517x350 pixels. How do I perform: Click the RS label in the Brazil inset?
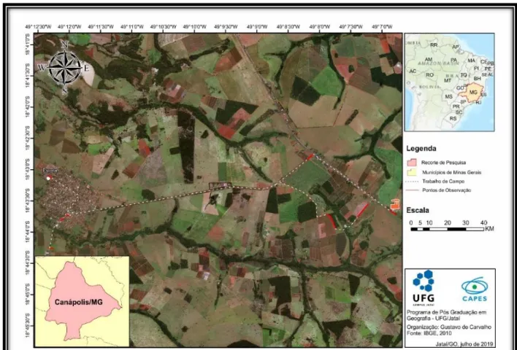coord(453,118)
